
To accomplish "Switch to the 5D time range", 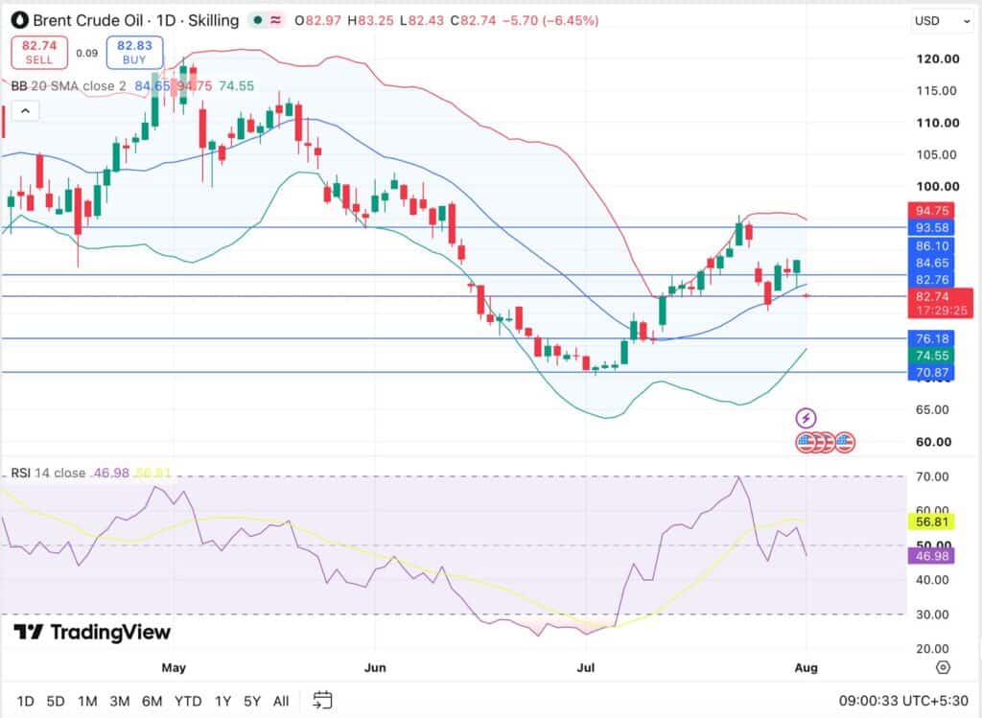I will (56, 701).
